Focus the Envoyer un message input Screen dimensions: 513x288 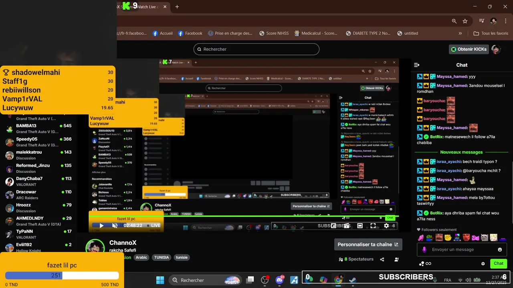click(x=461, y=250)
